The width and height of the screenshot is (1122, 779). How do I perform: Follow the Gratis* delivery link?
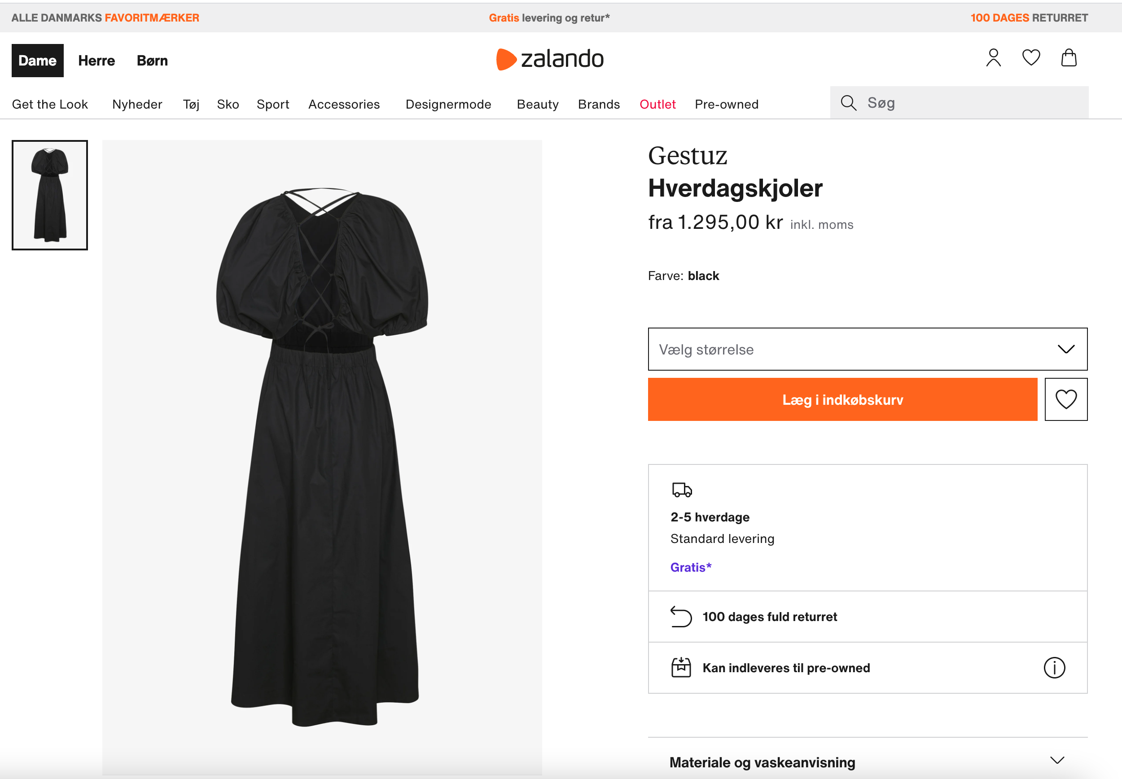(691, 567)
